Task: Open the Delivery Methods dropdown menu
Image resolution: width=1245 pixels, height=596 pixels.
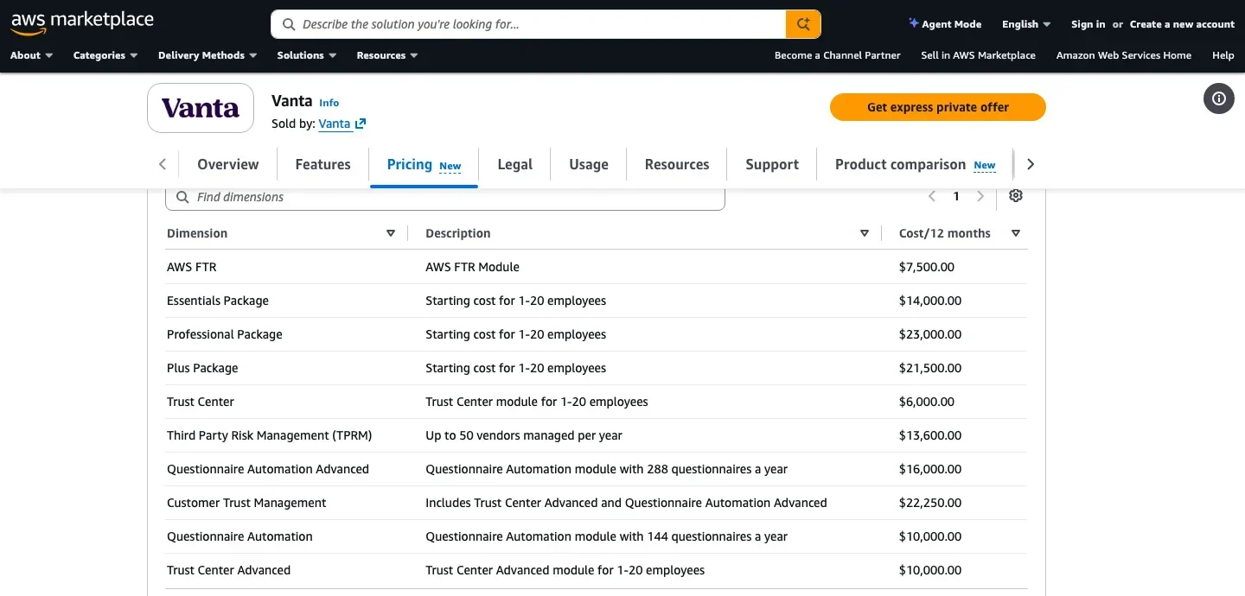Action: click(x=207, y=55)
